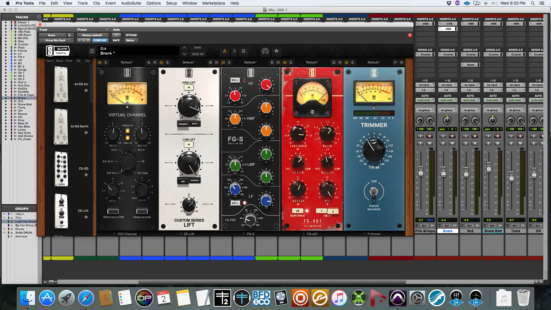This screenshot has height=310, width=551.
Task: Toggle the HIGH LIFT IN switch
Action: pos(189,88)
